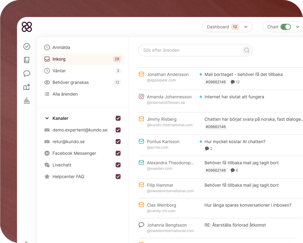Open the Anmälda folder
This screenshot has width=303, height=243.
(82, 47)
